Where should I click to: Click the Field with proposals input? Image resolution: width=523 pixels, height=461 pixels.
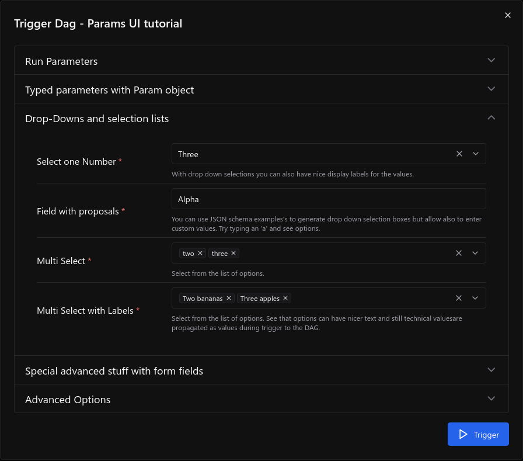point(329,199)
